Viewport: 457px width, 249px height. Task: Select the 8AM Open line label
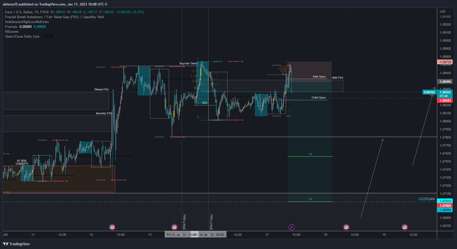(319, 77)
